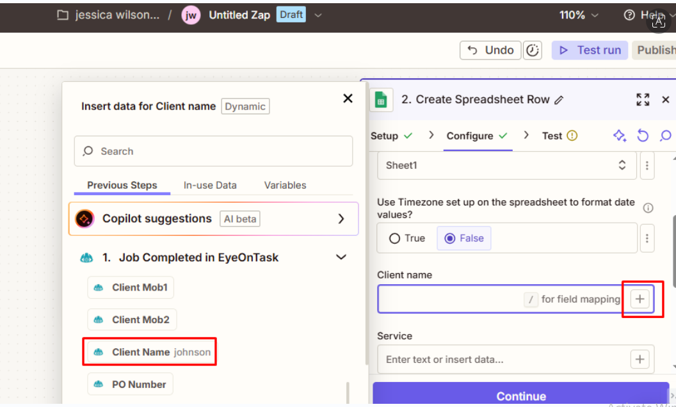
Task: Switch to In-use Data tab
Action: [210, 185]
